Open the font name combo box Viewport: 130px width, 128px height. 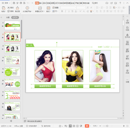tap(69, 8)
